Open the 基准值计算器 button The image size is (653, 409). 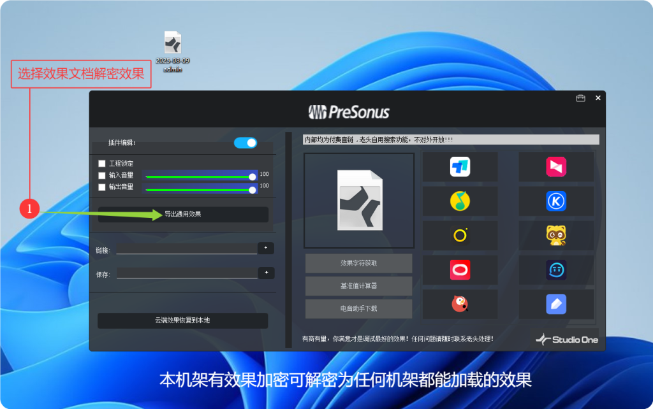tap(358, 286)
